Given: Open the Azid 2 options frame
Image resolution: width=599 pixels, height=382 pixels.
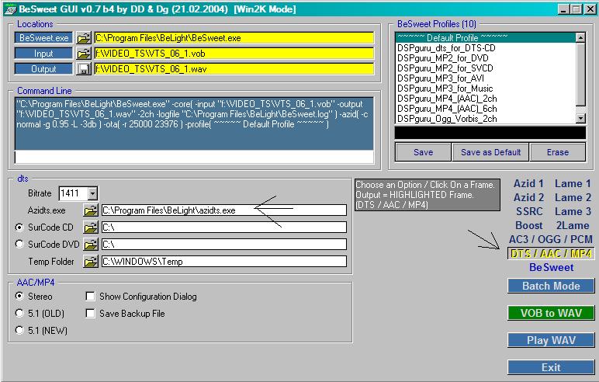Looking at the screenshot, I should pyautogui.click(x=528, y=198).
